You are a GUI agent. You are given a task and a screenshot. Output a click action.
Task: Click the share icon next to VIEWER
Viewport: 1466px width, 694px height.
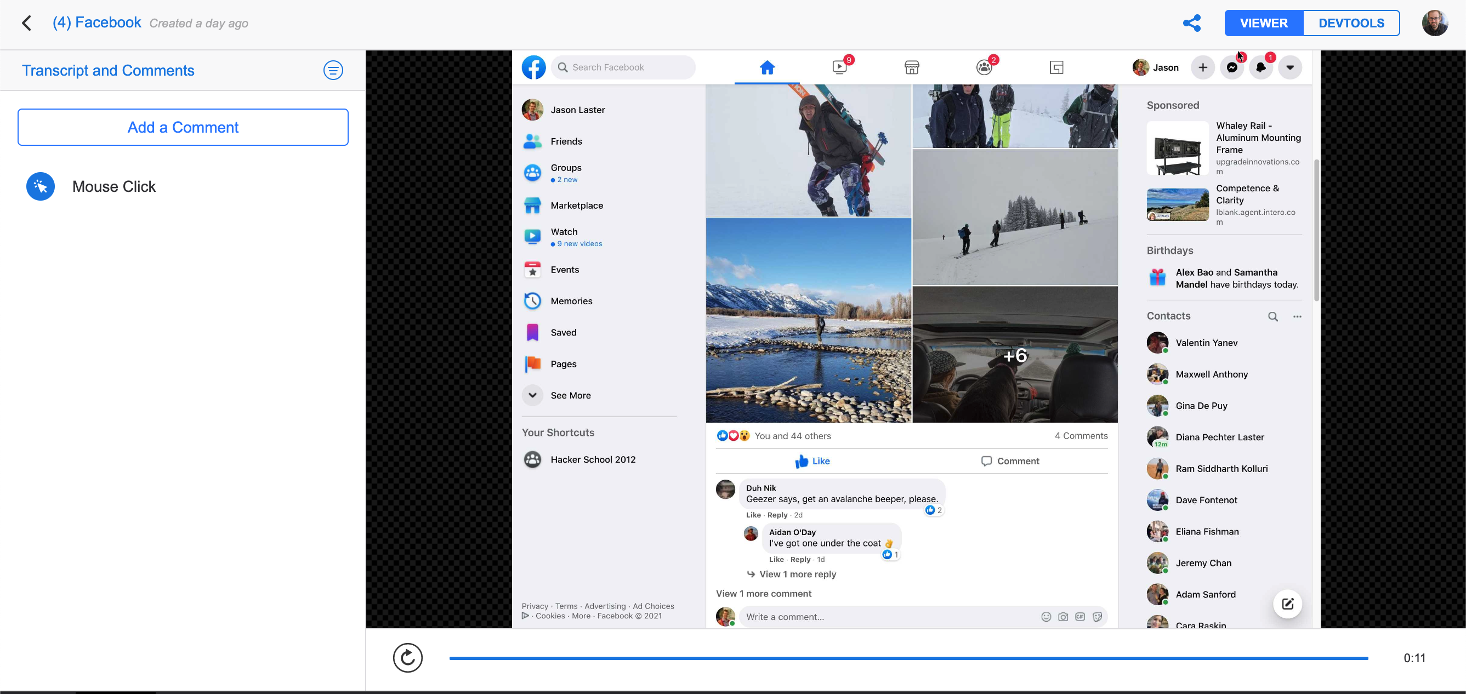point(1192,23)
